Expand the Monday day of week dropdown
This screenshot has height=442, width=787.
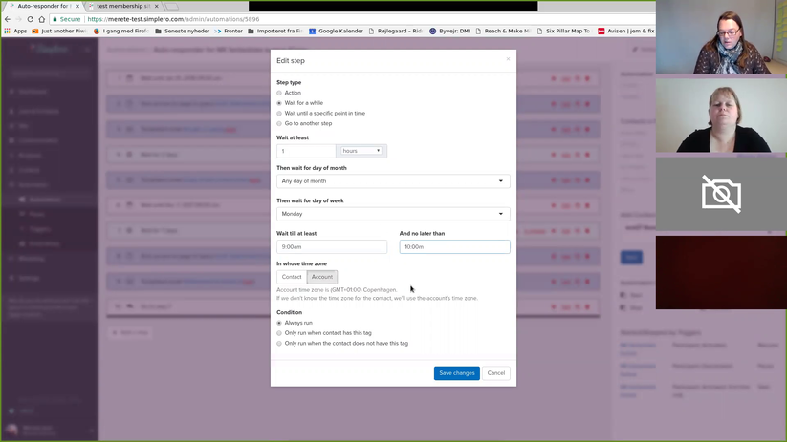point(393,214)
